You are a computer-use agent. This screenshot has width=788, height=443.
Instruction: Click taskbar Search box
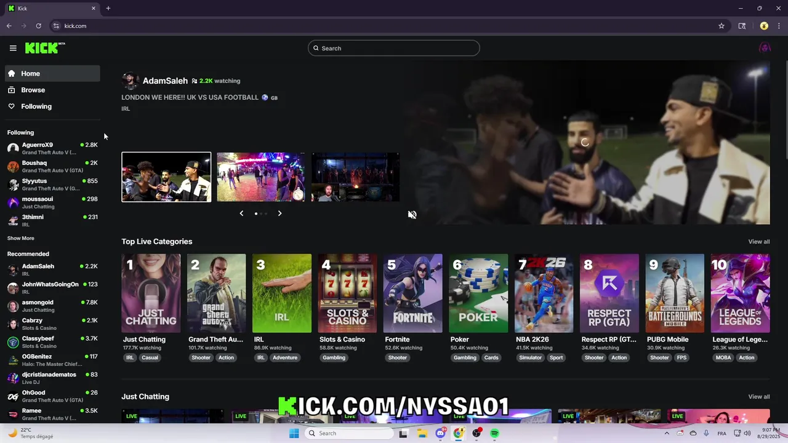pyautogui.click(x=350, y=433)
